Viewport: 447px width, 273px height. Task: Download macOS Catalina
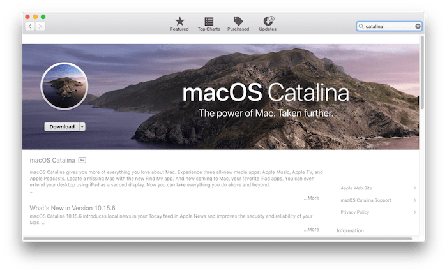[x=62, y=127]
